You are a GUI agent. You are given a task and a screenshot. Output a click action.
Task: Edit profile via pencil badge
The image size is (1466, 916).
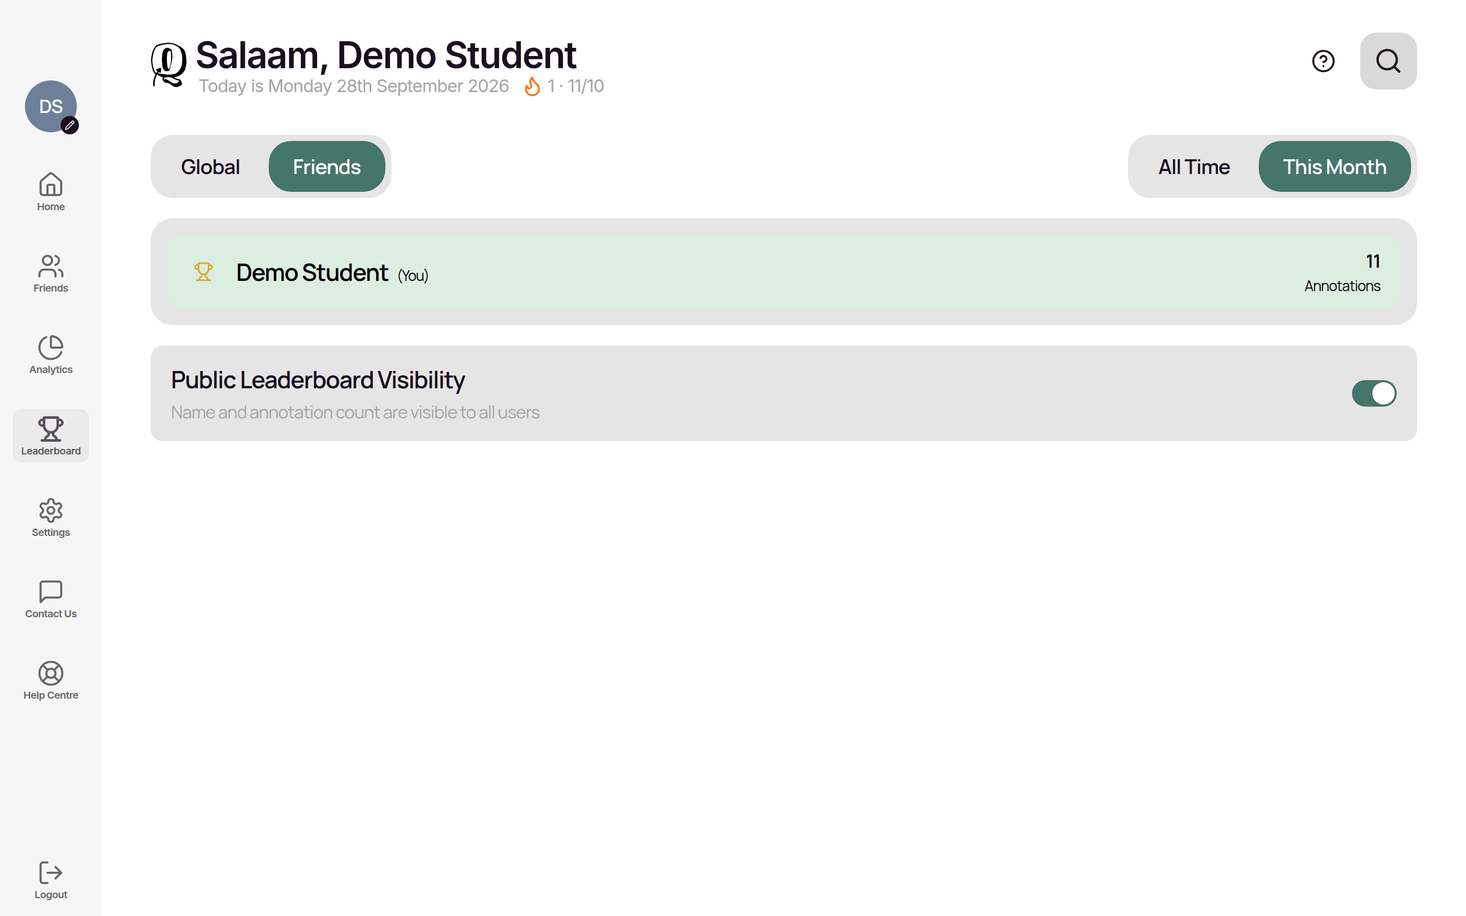coord(70,125)
